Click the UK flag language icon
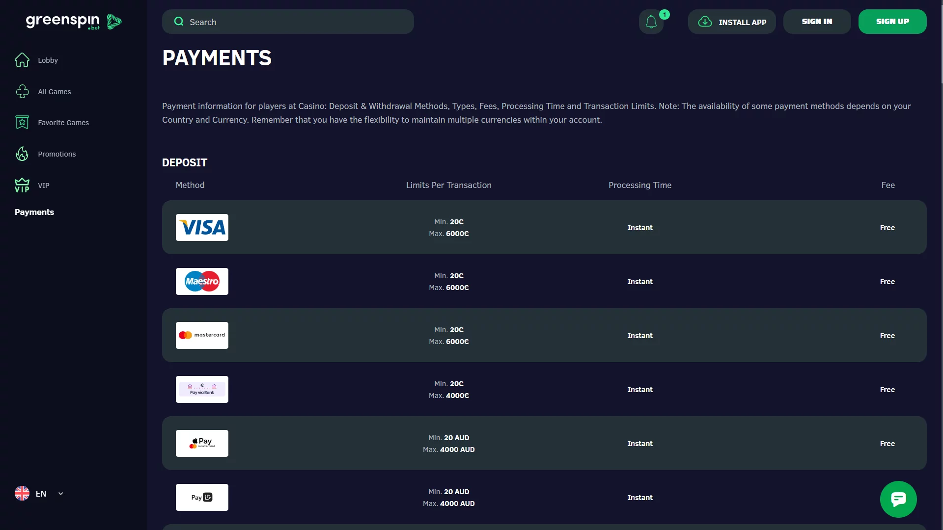 click(x=22, y=493)
